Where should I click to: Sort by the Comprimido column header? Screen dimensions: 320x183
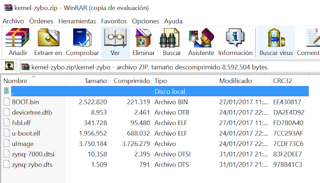(x=130, y=81)
